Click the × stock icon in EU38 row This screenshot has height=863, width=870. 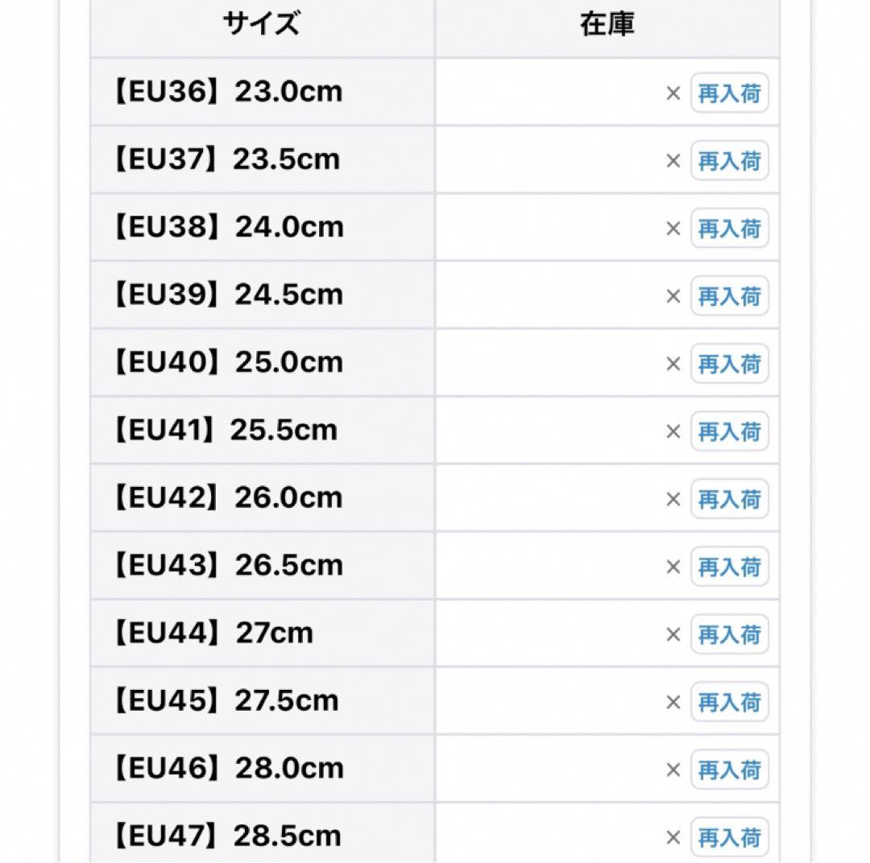coord(673,229)
